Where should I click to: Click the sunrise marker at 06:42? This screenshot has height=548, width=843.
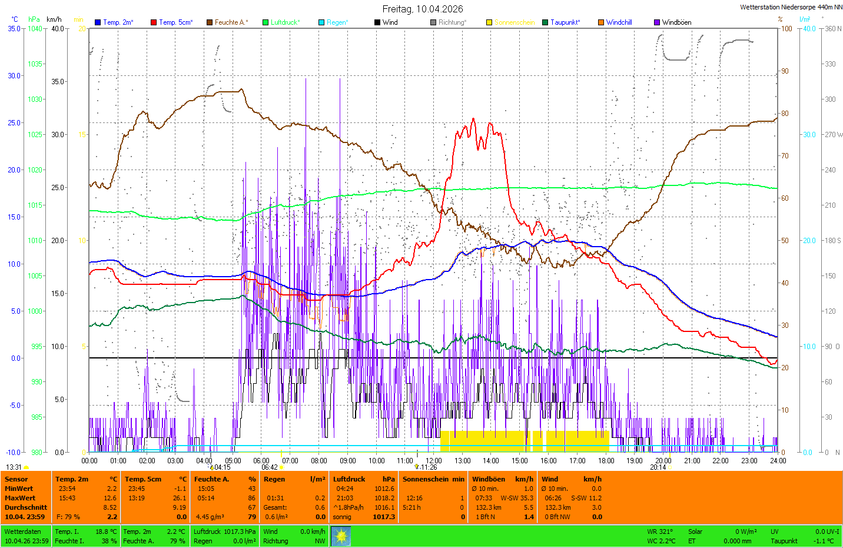coord(281,467)
